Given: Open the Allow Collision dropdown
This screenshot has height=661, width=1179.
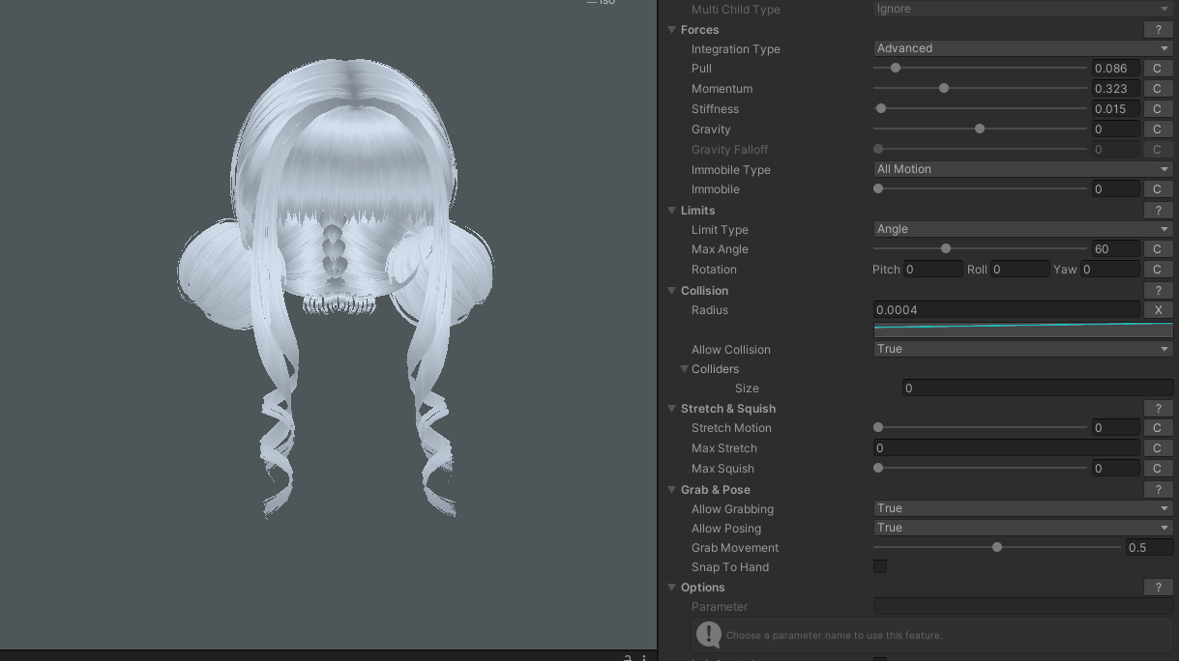Looking at the screenshot, I should coord(1023,349).
